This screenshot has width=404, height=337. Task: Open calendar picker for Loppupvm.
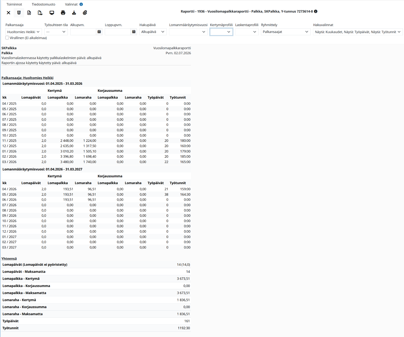(x=134, y=32)
